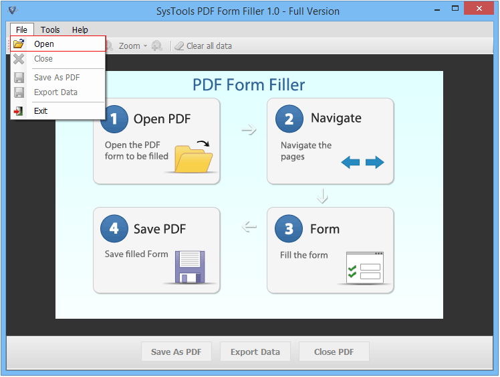Click the 'Fill the form' description
The image size is (500, 377).
point(304,255)
